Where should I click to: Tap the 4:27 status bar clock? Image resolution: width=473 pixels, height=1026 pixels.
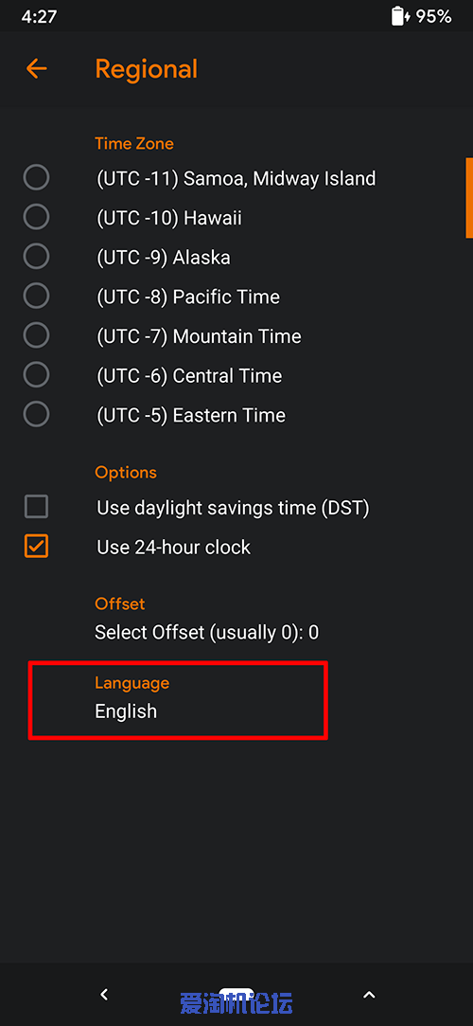pos(39,16)
